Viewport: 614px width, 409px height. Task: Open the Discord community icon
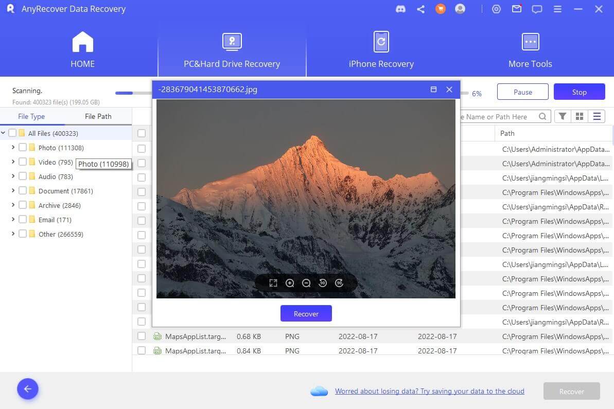[401, 9]
